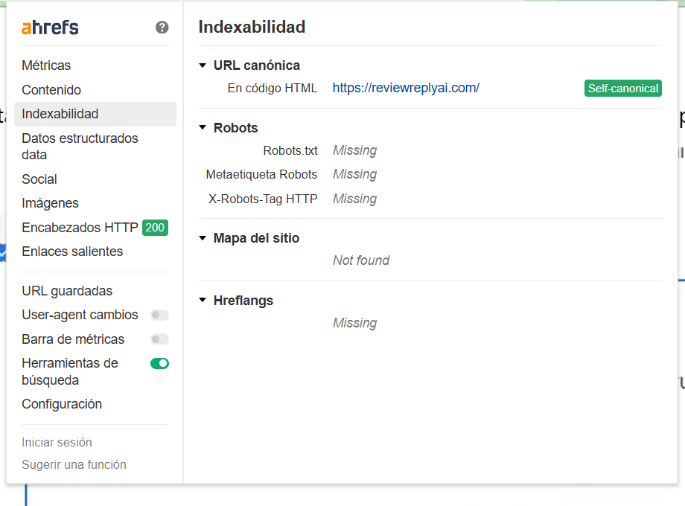This screenshot has height=506, width=685.
Task: Click the Self-canonical badge
Action: point(622,89)
